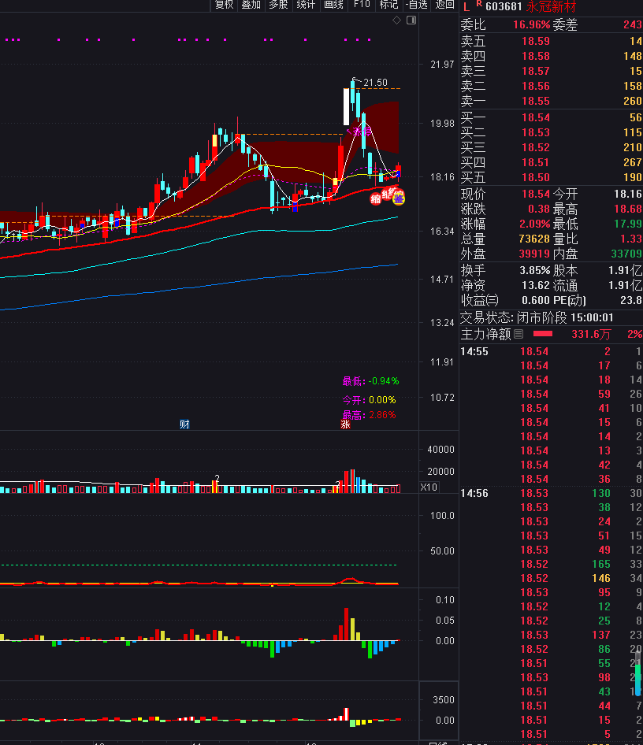Image resolution: width=643 pixels, height=745 pixels.
Task: Toggle the panel layout icon beside diamond
Action: pyautogui.click(x=410, y=21)
